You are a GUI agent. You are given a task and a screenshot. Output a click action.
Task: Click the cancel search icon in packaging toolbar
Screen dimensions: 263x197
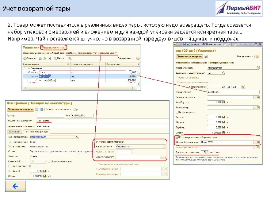pos(70,58)
